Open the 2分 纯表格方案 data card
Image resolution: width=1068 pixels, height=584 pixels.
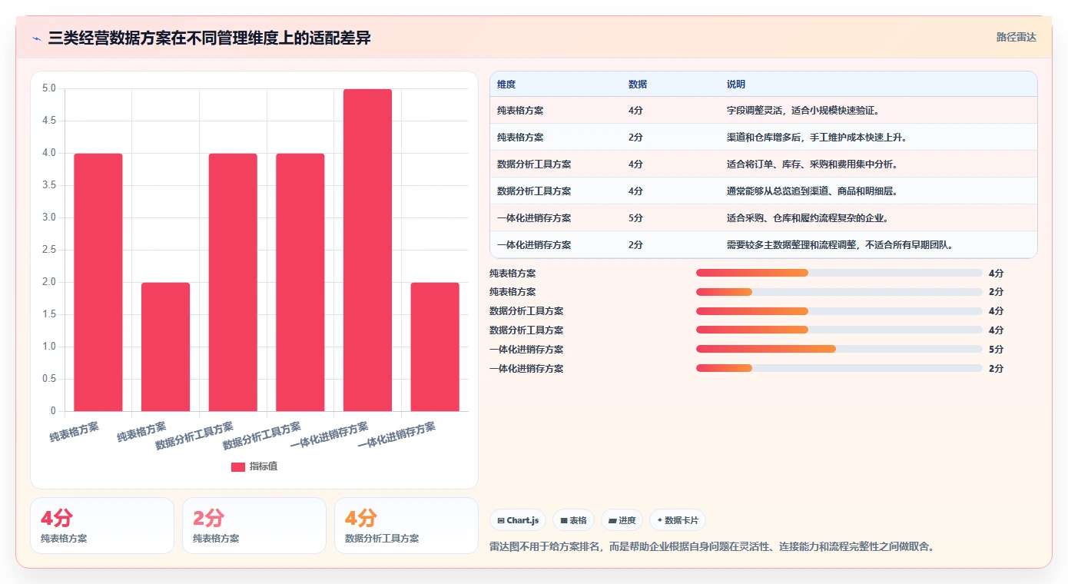[254, 526]
